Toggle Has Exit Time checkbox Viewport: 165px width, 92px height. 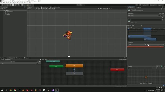(142, 25)
